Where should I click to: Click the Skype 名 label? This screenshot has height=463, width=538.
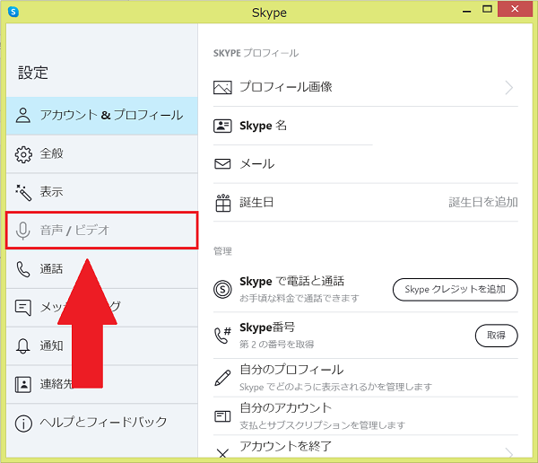(x=263, y=126)
